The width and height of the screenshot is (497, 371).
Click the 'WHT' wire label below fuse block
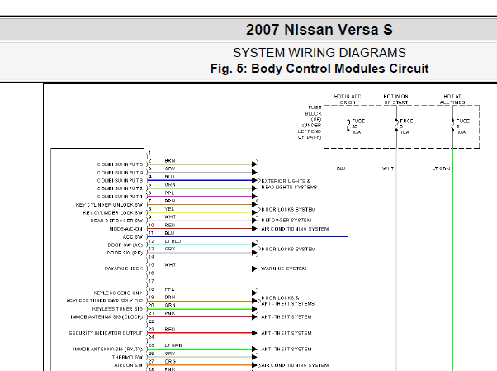(x=388, y=169)
